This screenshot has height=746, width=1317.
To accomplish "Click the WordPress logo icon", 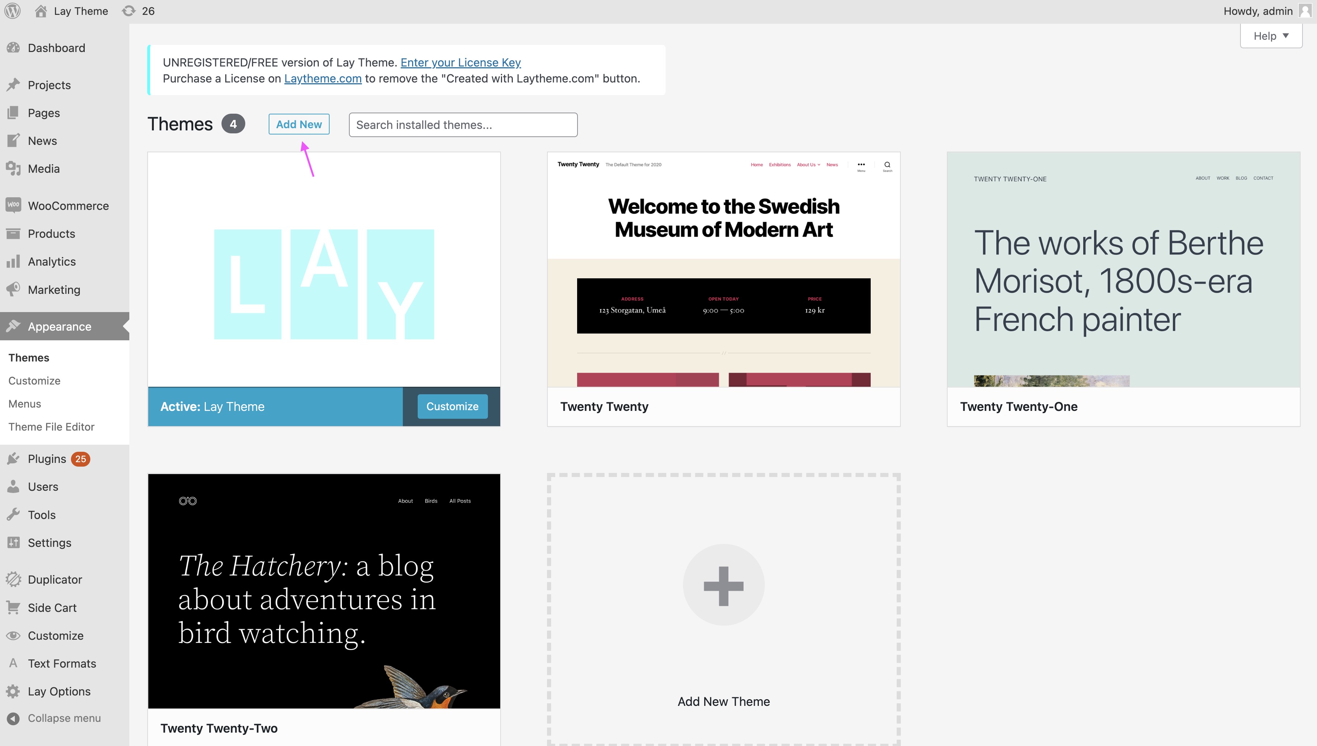I will pyautogui.click(x=12, y=11).
